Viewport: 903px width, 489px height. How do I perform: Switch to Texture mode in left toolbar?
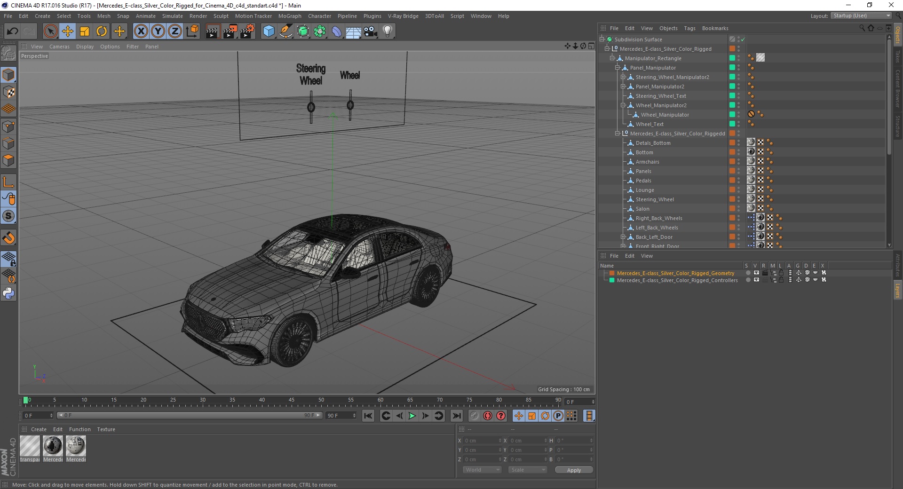coord(8,92)
